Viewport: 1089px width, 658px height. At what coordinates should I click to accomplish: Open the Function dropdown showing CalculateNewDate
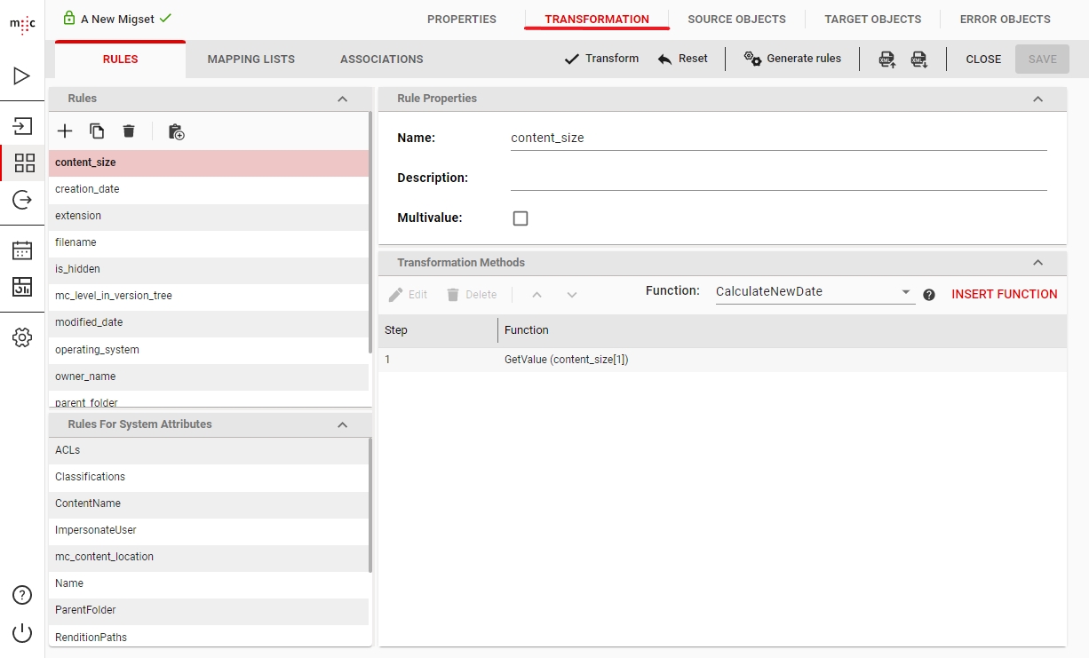pos(814,292)
